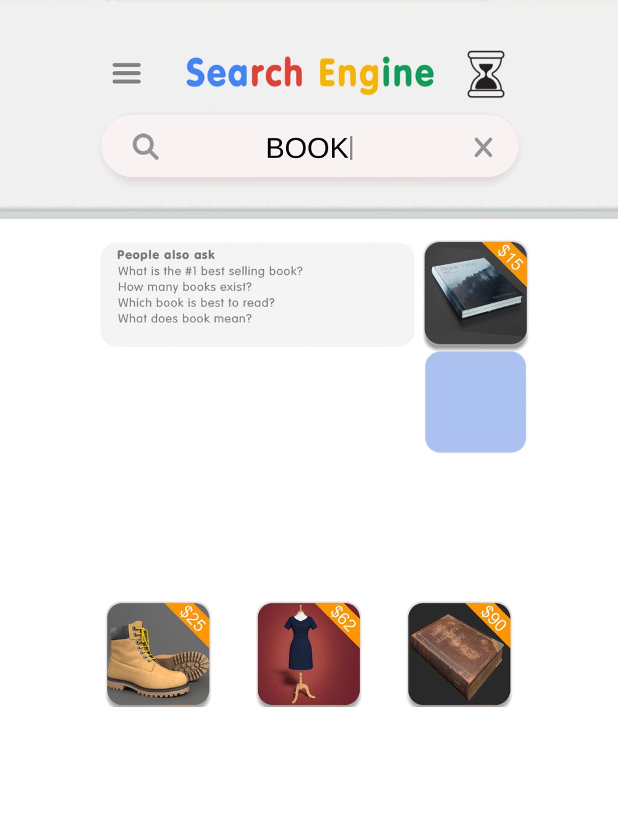
Task: Click the orange $25 price ribbon
Action: point(193,619)
